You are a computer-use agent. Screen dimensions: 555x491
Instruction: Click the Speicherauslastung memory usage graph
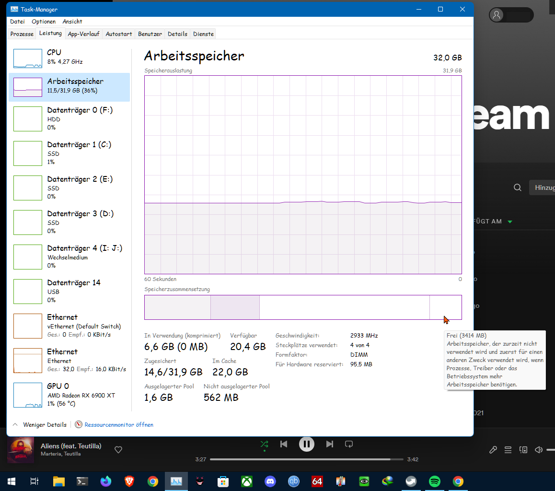(303, 175)
